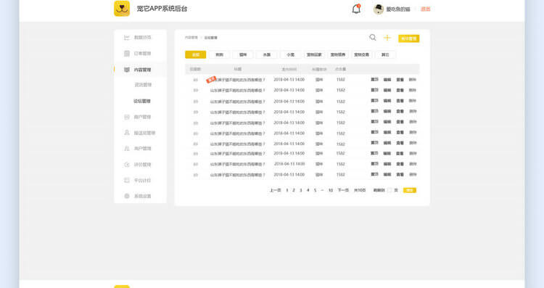Open 订单管理 in the sidebar
Screen dimensions: 544x288
(x=142, y=54)
